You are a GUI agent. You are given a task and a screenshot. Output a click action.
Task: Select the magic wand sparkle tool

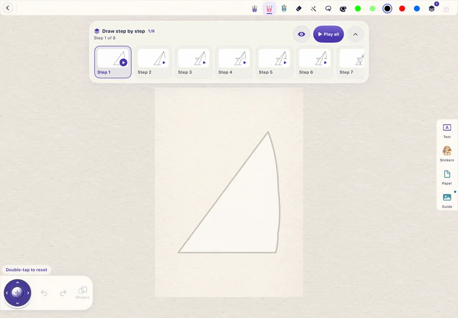(313, 9)
